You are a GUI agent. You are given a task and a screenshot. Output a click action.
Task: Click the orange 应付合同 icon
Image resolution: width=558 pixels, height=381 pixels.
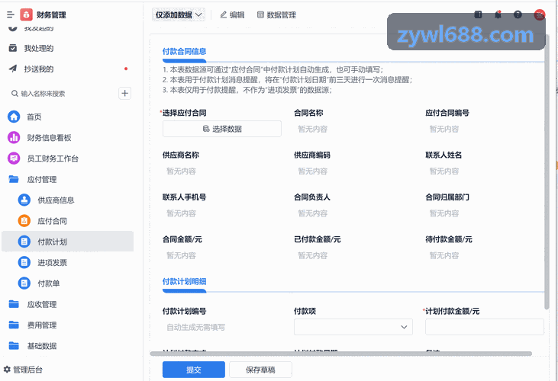point(24,221)
